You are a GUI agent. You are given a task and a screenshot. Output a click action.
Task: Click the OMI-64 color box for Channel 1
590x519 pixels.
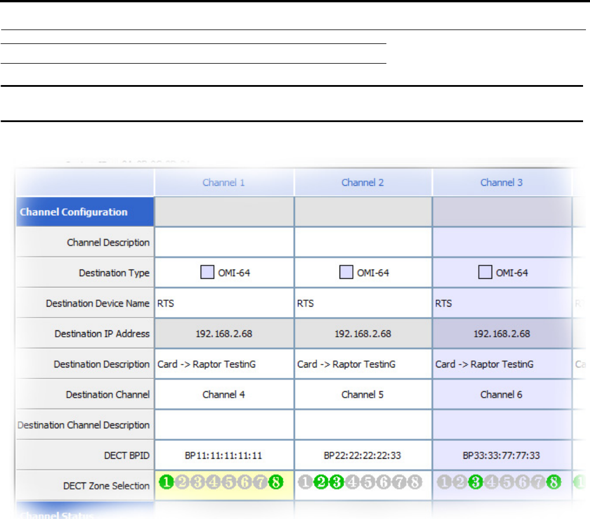207,272
